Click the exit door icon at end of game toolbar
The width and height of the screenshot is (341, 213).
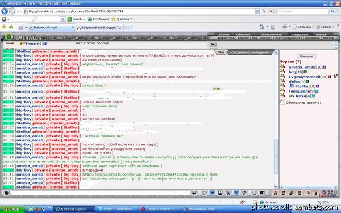(x=315, y=193)
